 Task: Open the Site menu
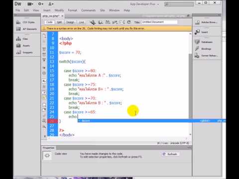tap(103, 10)
